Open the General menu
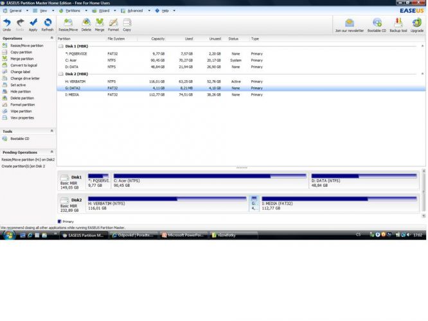 coord(15,11)
